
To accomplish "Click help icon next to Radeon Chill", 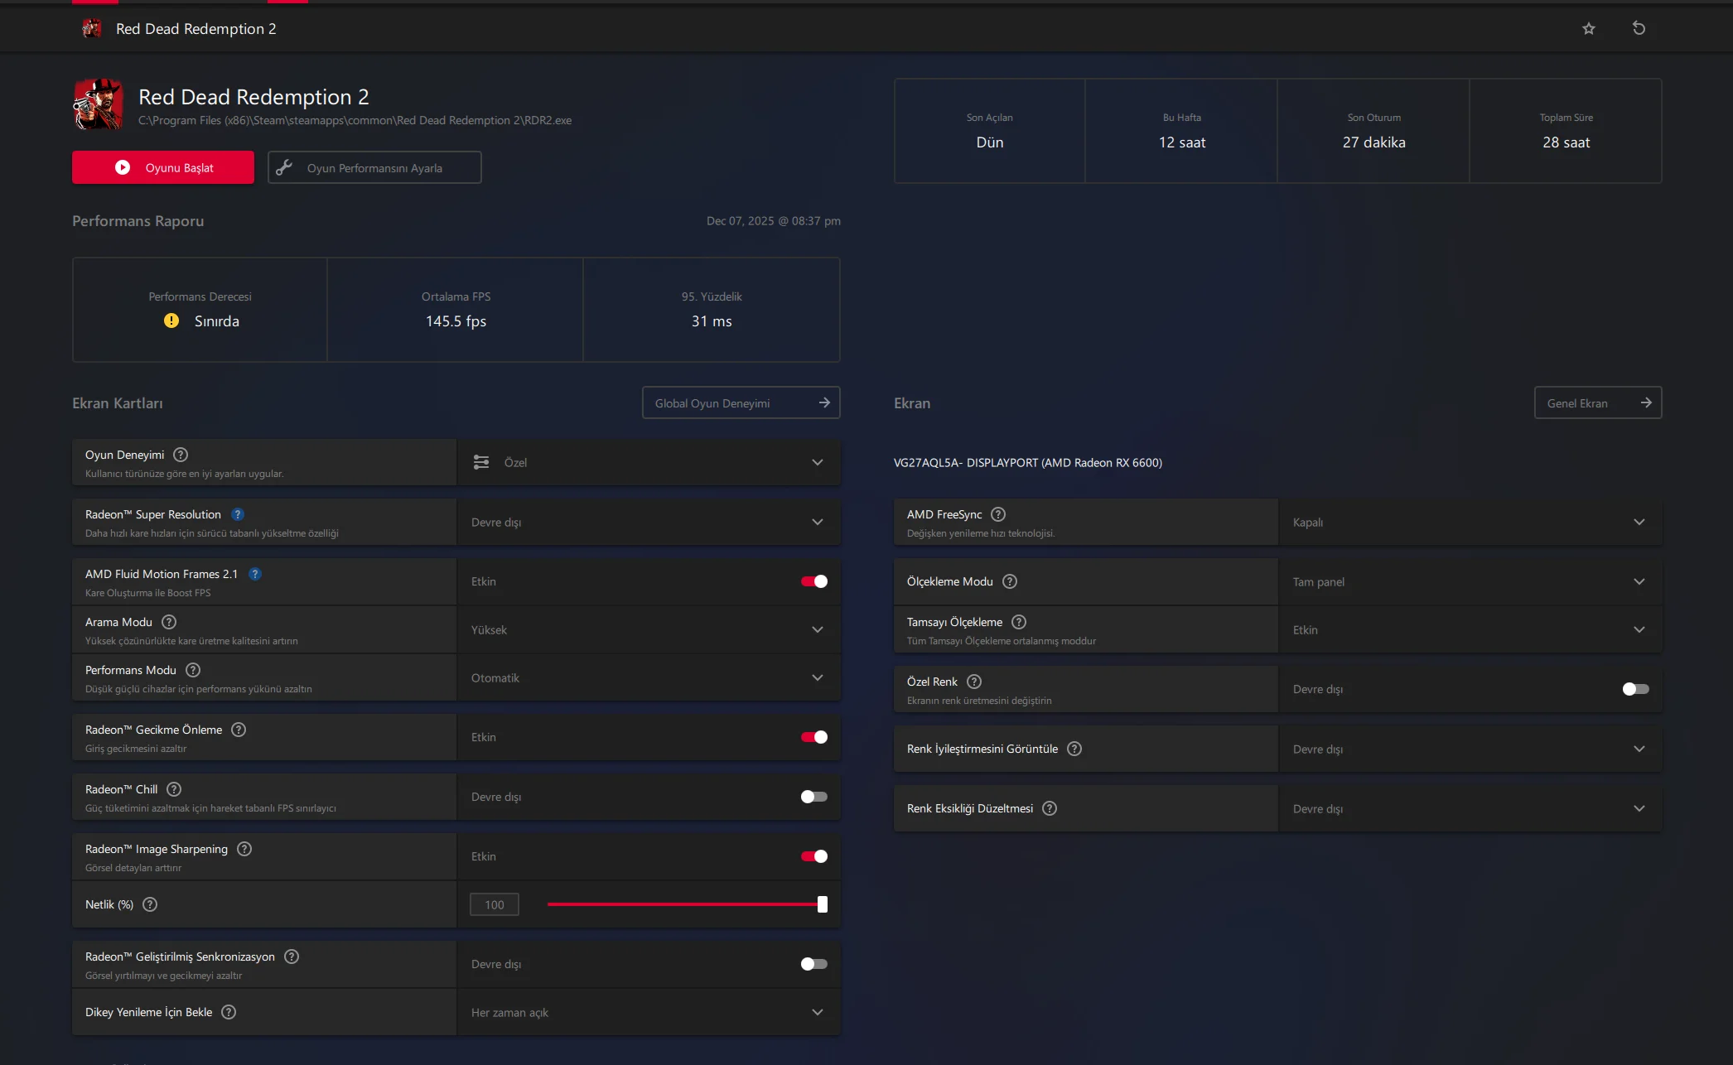I will click(x=174, y=789).
